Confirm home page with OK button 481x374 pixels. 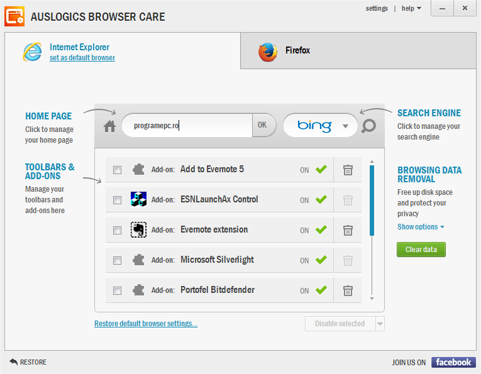tap(263, 125)
